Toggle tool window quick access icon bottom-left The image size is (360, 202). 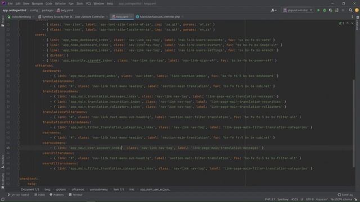[x=2, y=200]
